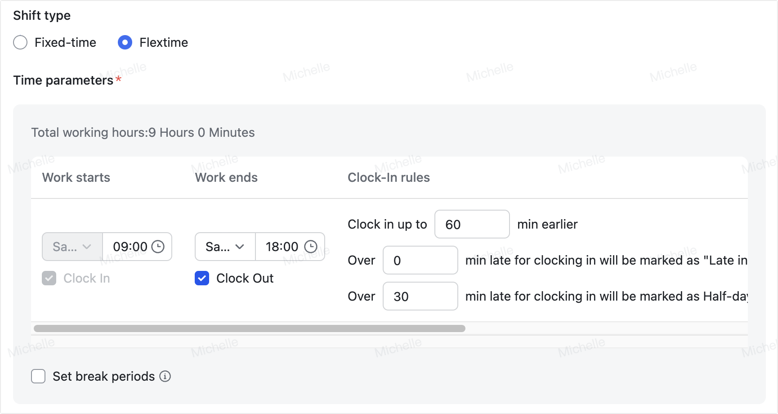Click the 60 min earlier input field
778x414 pixels.
[x=471, y=224]
